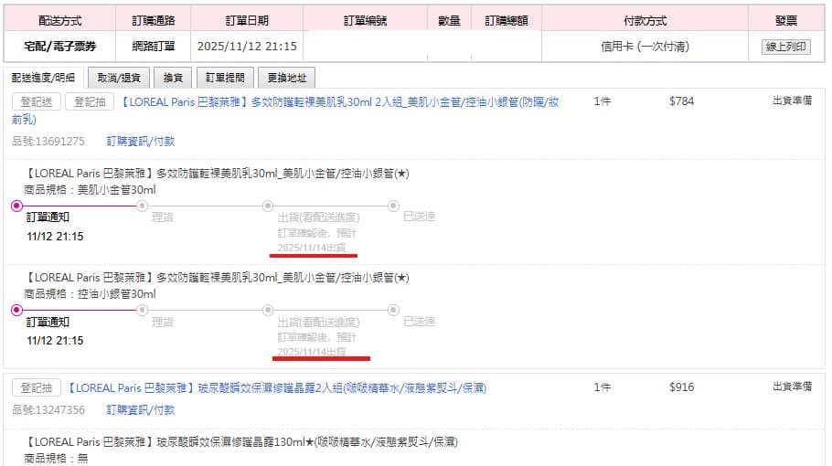This screenshot has width=832, height=466.
Task: Open the 取消/退貨 tab
Action: [119, 78]
